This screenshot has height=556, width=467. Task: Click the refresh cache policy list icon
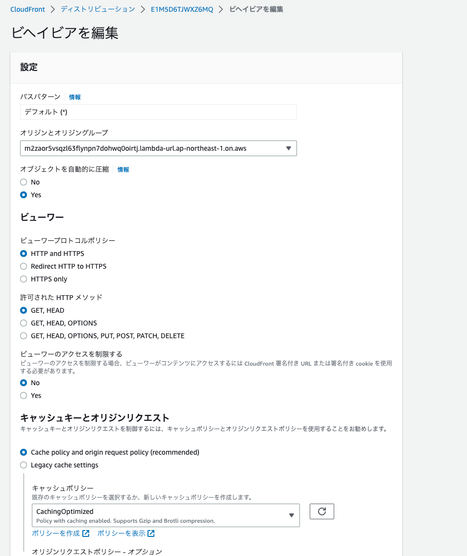pos(322,511)
